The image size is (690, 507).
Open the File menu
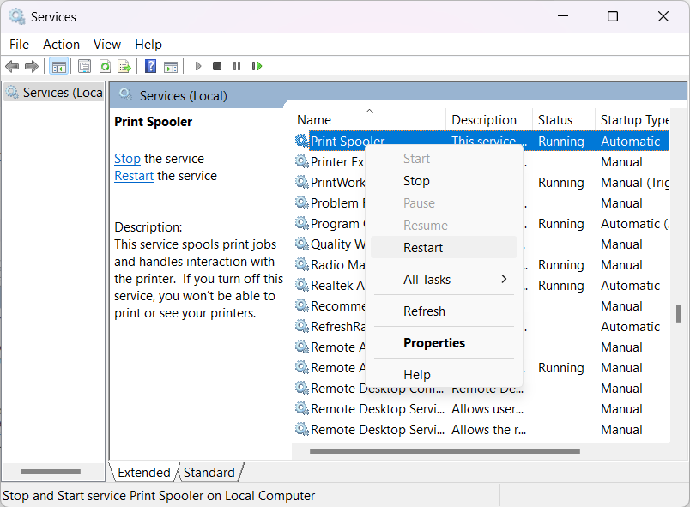[x=20, y=45]
